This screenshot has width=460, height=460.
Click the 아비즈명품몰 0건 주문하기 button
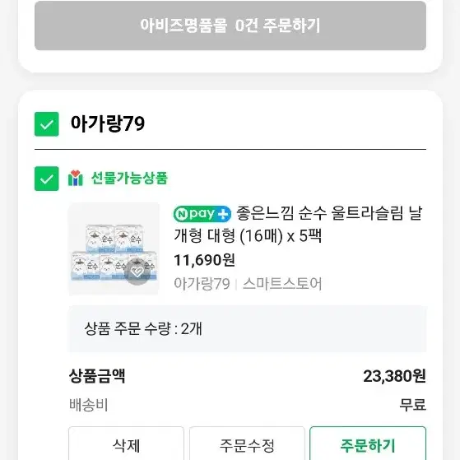[230, 26]
